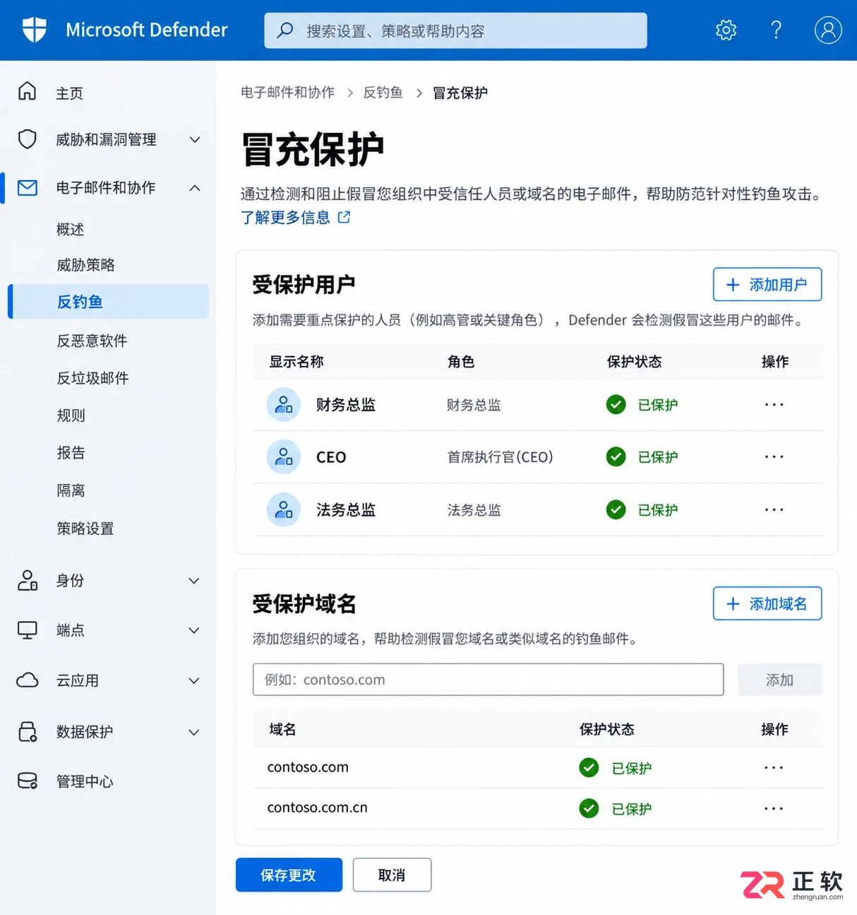Open more actions for contoso.com
857x915 pixels.
click(x=774, y=767)
